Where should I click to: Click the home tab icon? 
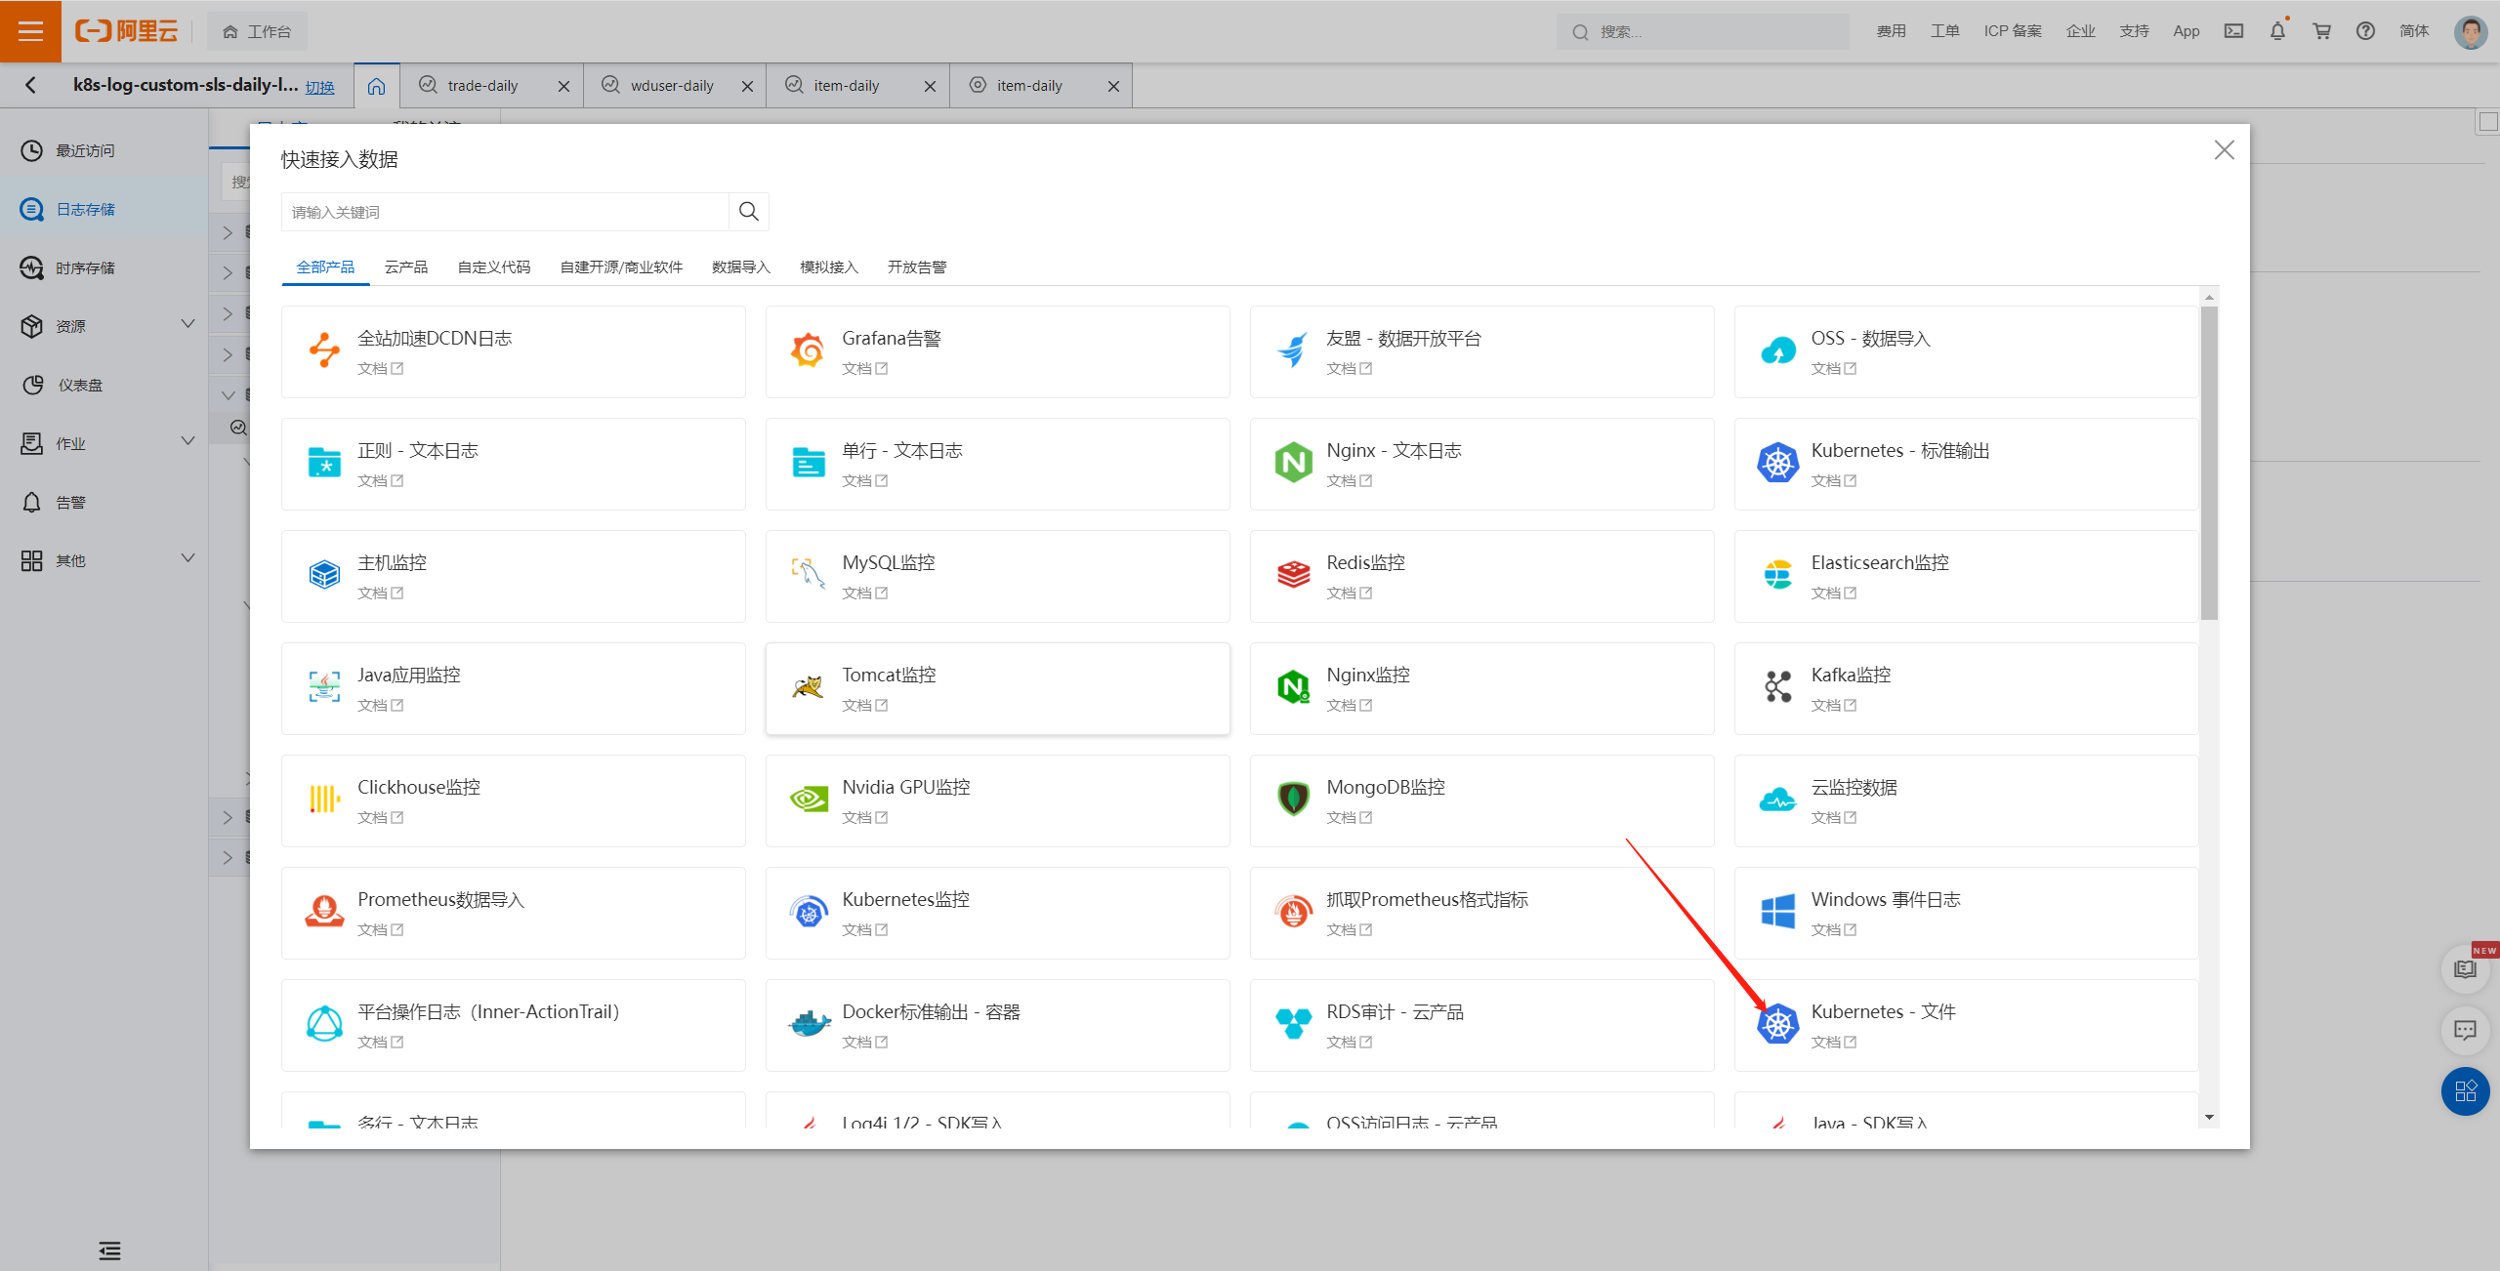(x=376, y=86)
